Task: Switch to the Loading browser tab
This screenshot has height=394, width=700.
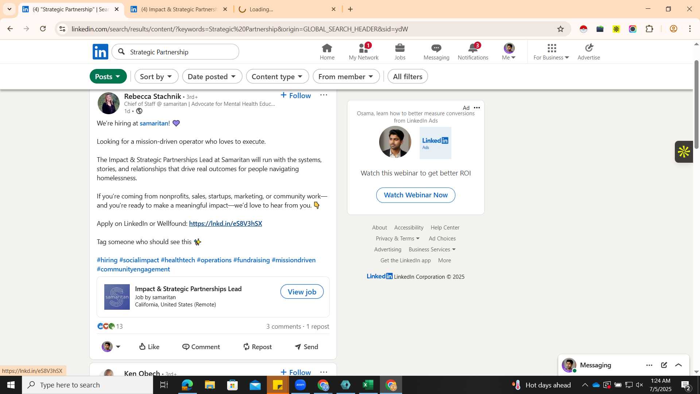Action: [286, 9]
